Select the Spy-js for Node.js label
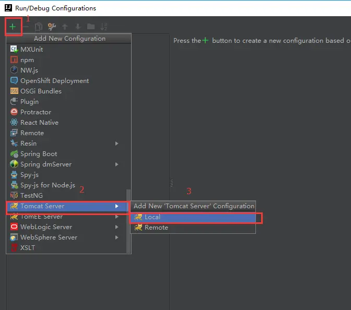Viewport: 351px width, 310px height. [x=48, y=185]
